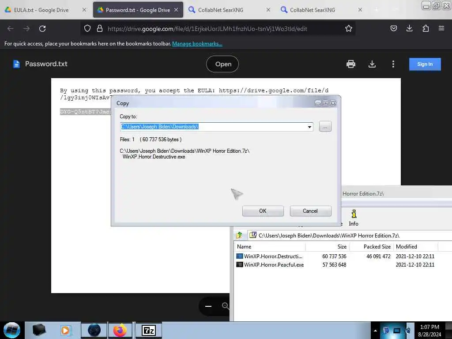Image resolution: width=452 pixels, height=339 pixels.
Task: Sort 7-Zip list by Modified column
Action: [416, 246]
